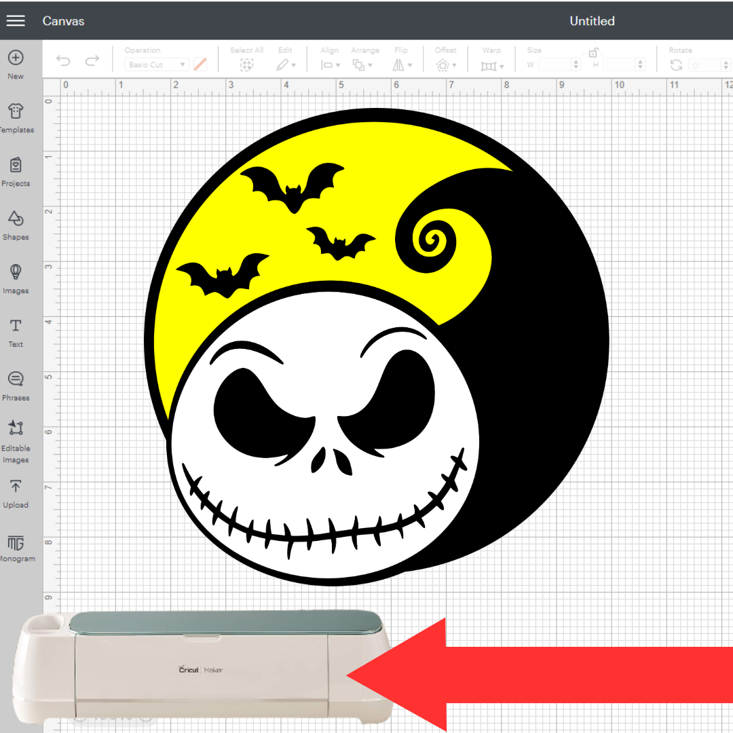Open the operation color swatch
The height and width of the screenshot is (733, 733).
pyautogui.click(x=200, y=64)
